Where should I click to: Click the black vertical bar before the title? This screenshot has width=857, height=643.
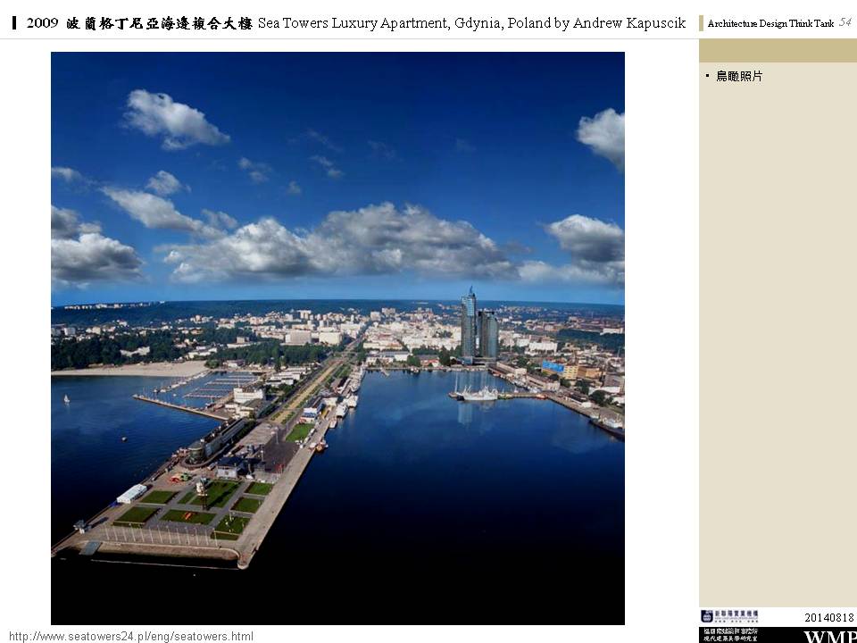14,23
